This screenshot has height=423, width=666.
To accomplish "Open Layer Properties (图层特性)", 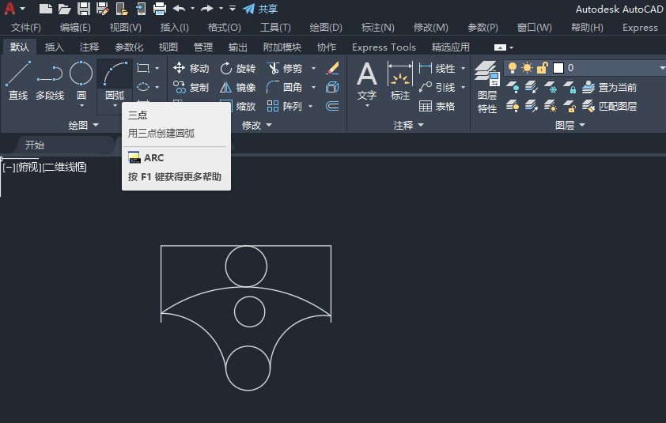I will click(487, 87).
